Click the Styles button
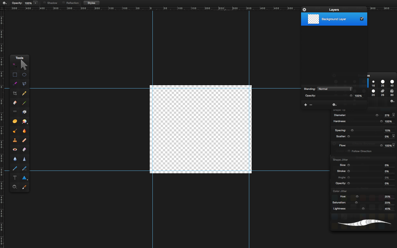 pos(91,3)
